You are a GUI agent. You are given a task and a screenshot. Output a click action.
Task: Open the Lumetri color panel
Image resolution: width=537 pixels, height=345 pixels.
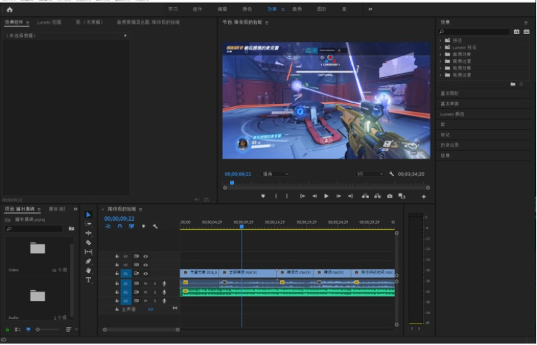tap(452, 114)
